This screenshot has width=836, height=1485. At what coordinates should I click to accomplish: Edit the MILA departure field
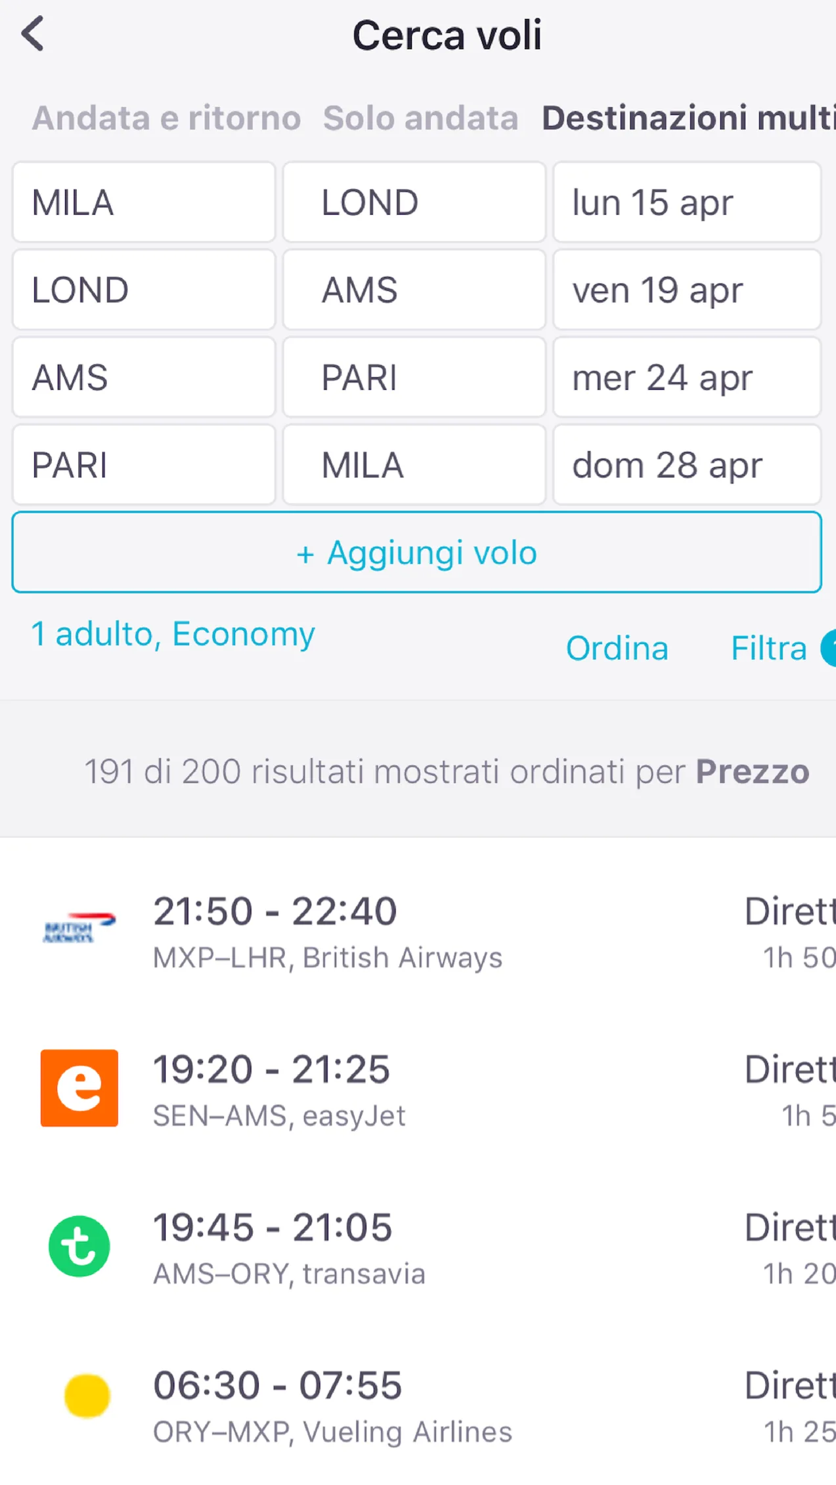pos(143,202)
